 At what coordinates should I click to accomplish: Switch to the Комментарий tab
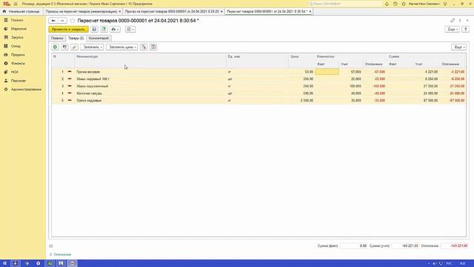(x=99, y=38)
